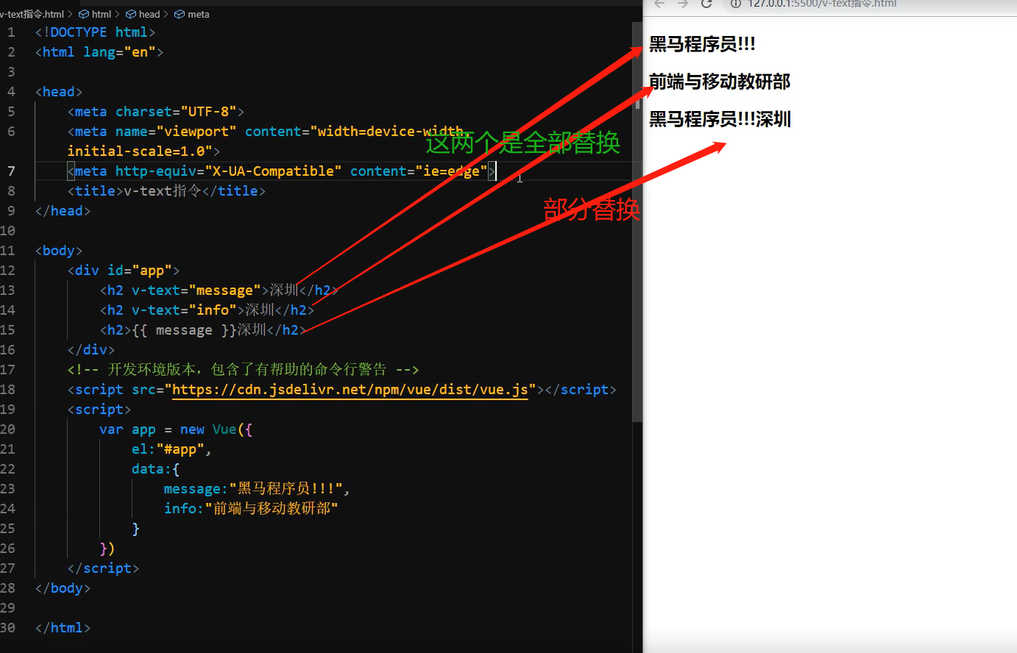Navigate back with the browser back arrow
Screen dimensions: 1017x653
[659, 4]
